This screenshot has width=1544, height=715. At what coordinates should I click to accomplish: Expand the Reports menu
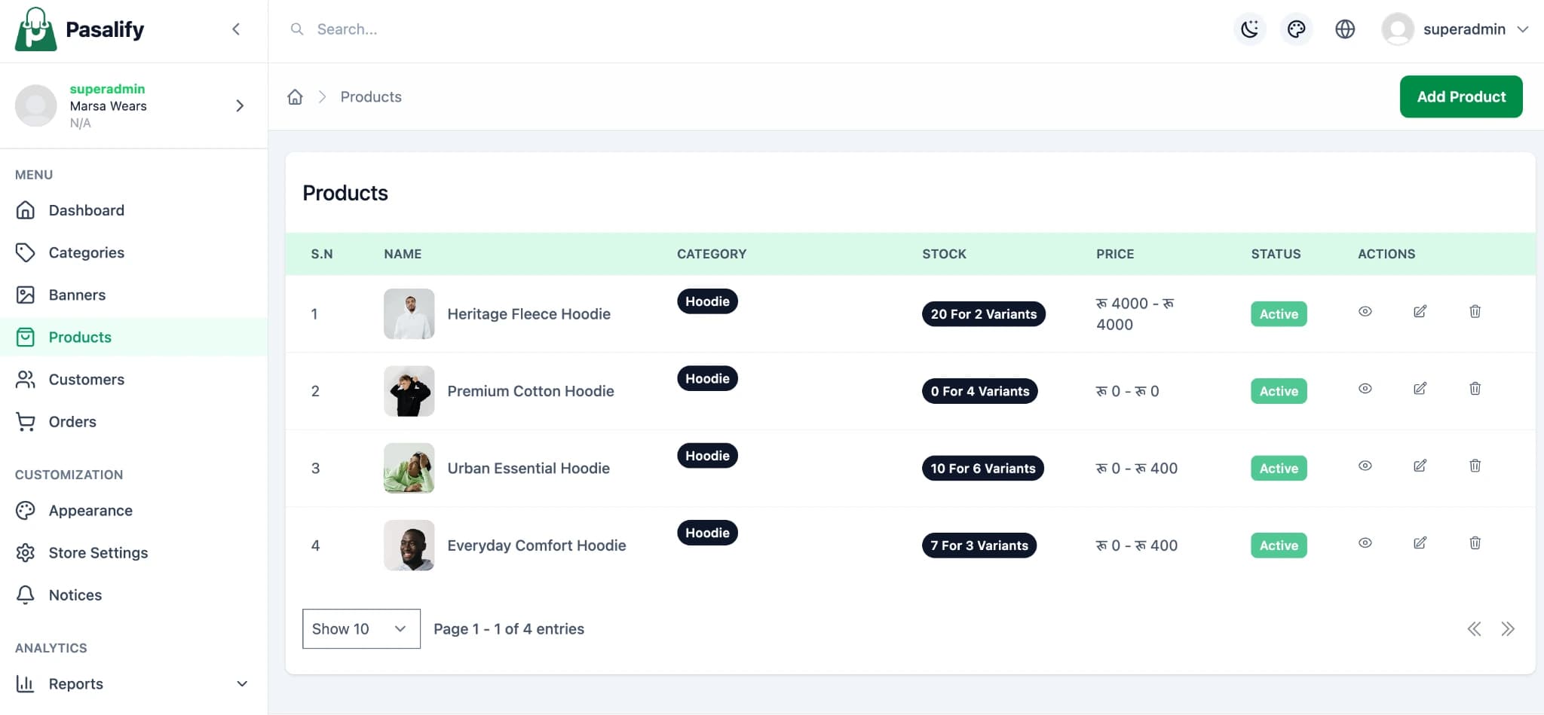click(x=133, y=683)
